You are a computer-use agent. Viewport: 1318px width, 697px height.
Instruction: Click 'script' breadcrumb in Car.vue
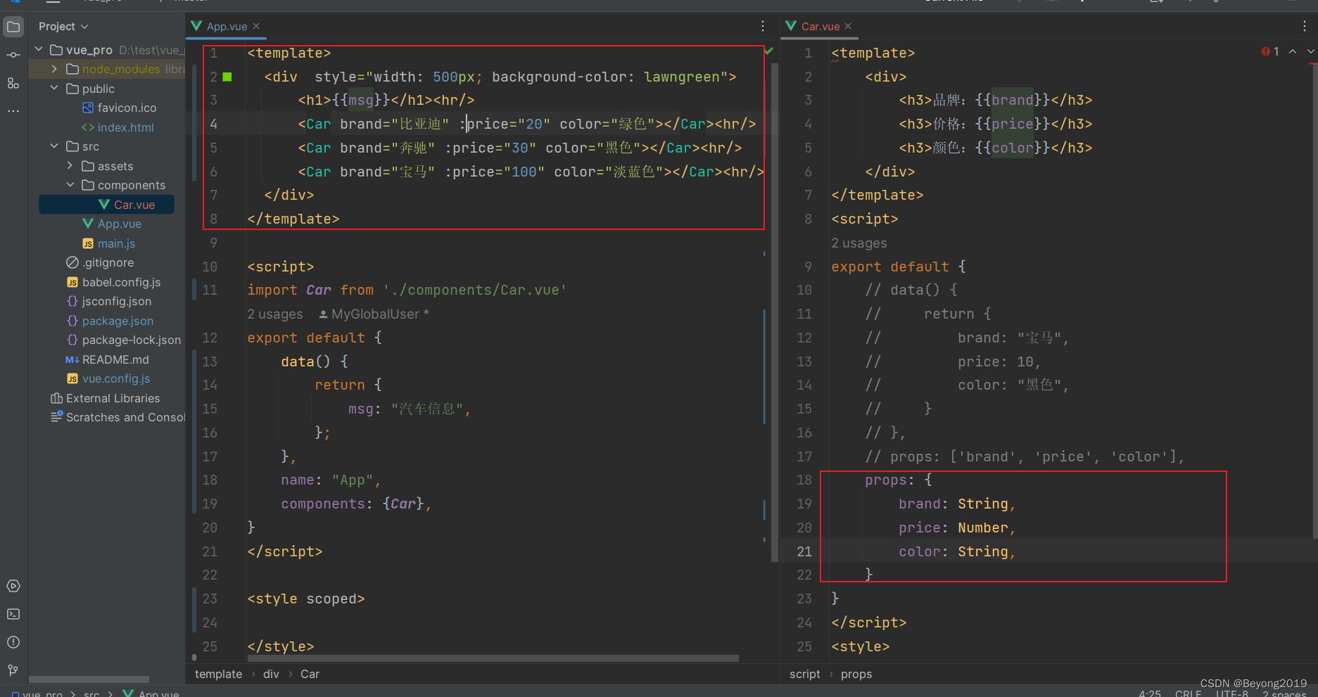click(x=804, y=674)
